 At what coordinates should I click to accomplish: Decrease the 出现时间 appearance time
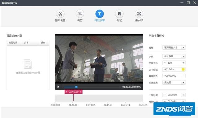(165, 95)
